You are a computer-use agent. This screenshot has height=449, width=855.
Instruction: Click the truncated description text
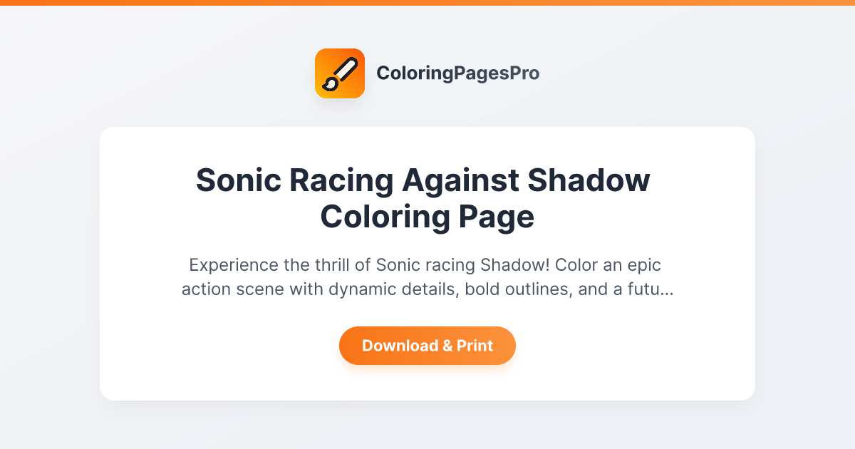click(x=427, y=277)
